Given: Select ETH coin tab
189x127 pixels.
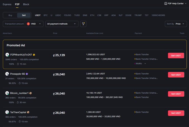Looking at the screenshot, I should (x=92, y=15).
